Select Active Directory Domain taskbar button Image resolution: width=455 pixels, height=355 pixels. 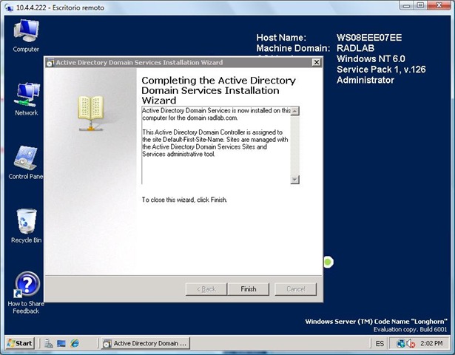(146, 343)
